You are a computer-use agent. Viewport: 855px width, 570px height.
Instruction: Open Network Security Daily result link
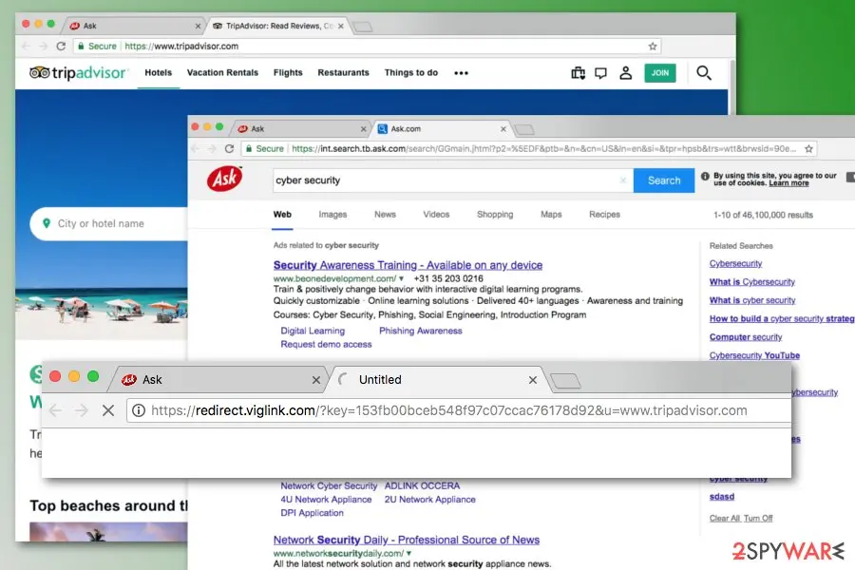click(x=407, y=540)
